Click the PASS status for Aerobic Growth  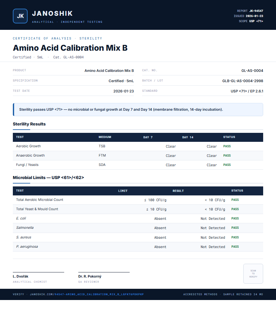click(227, 146)
